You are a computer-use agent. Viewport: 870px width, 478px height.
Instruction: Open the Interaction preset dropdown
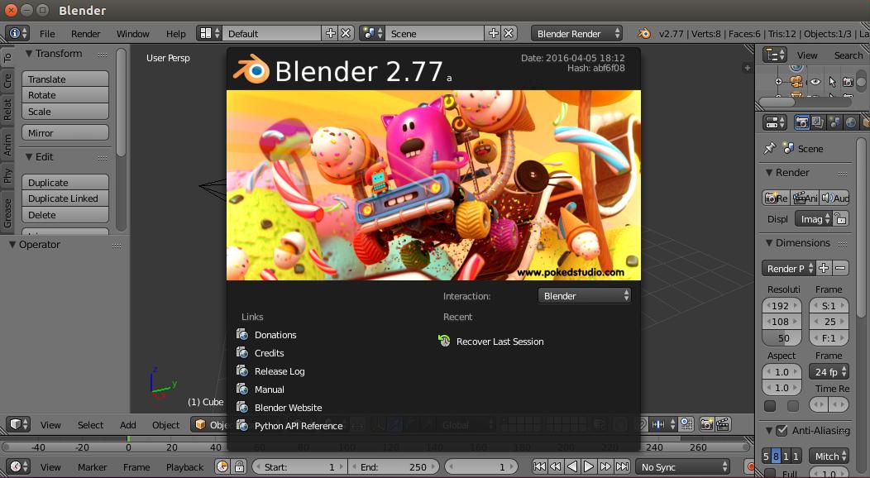(584, 295)
